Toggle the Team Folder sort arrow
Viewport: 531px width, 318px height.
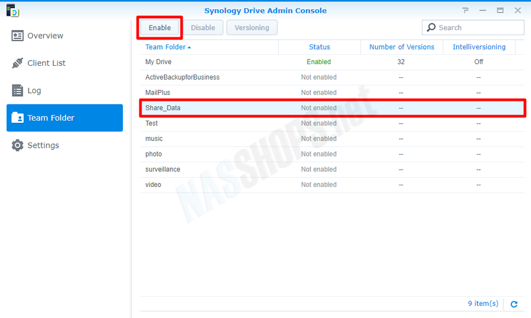coord(189,47)
